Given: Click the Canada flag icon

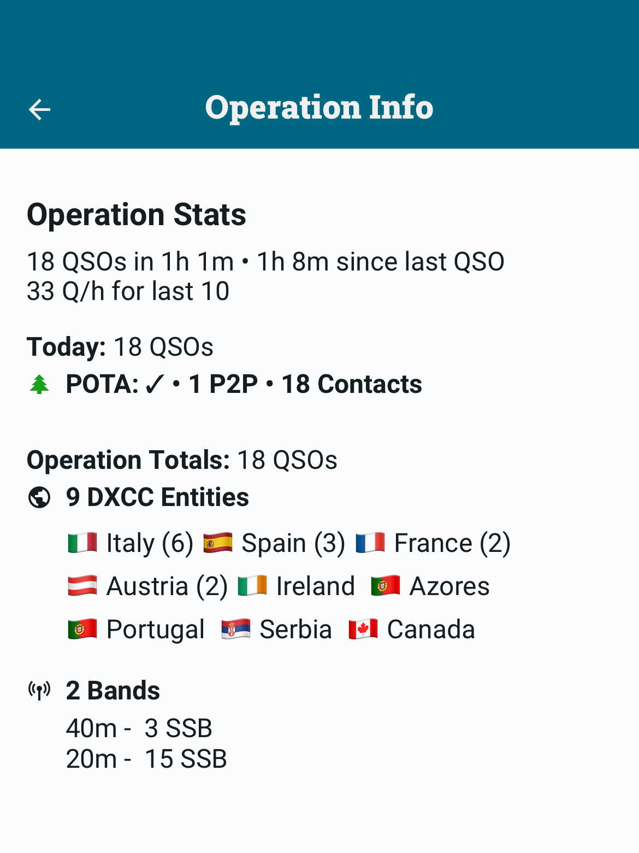Looking at the screenshot, I should pyautogui.click(x=363, y=630).
